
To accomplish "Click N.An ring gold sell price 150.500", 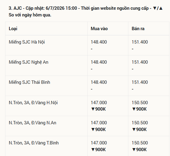I will pyautogui.click(x=140, y=123).
